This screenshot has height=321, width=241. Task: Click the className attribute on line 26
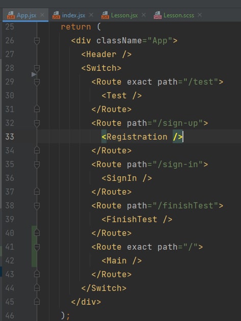119,41
